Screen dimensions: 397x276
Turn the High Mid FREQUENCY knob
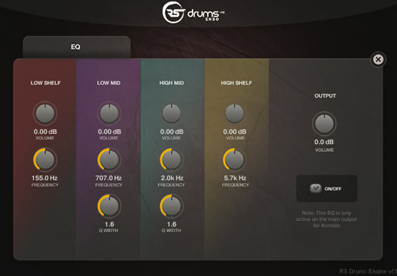click(172, 160)
